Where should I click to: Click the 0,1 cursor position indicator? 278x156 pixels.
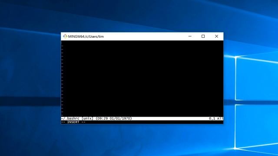[x=212, y=118]
